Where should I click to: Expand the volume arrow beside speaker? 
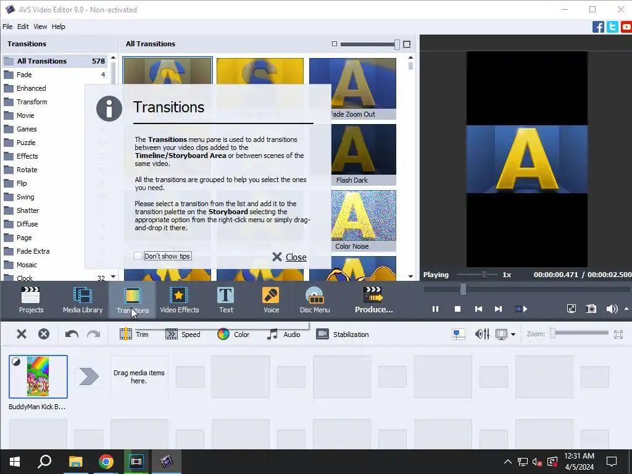click(x=626, y=309)
